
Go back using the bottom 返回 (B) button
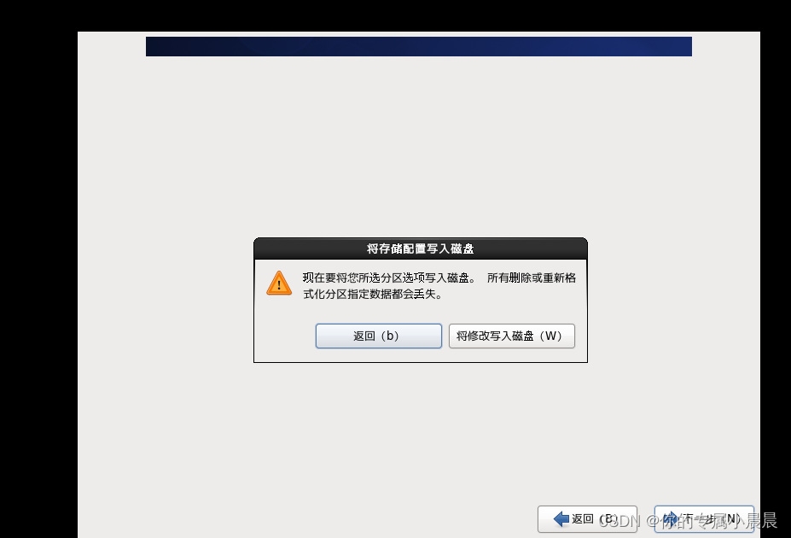[x=587, y=519]
